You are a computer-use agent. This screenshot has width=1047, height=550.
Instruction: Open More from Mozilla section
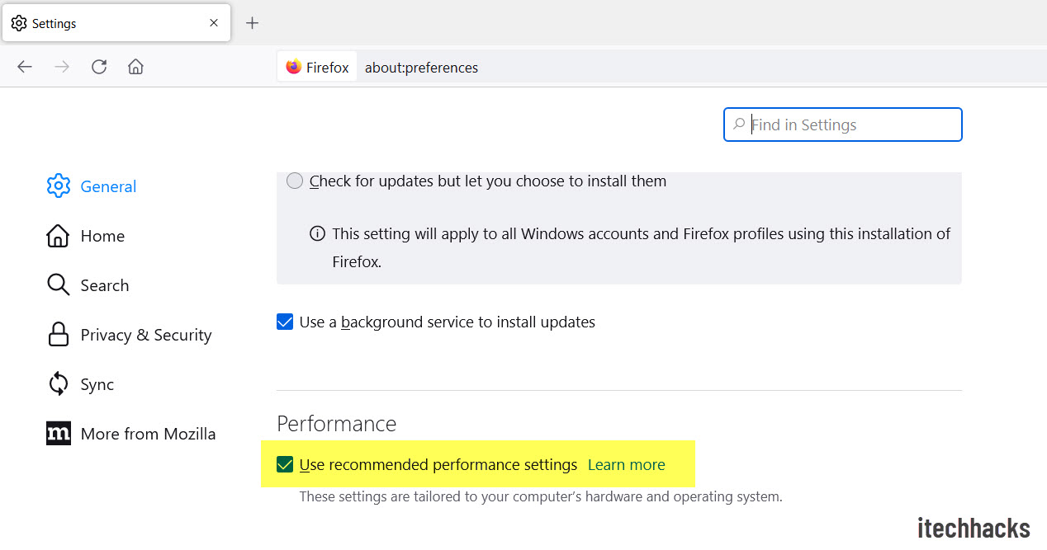[148, 434]
